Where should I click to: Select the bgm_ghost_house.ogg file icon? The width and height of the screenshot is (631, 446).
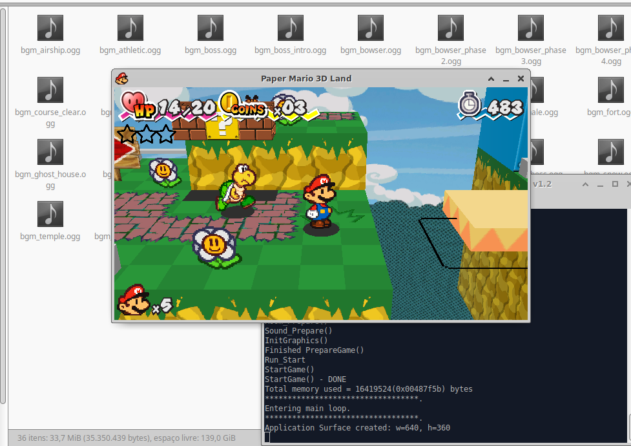point(50,152)
